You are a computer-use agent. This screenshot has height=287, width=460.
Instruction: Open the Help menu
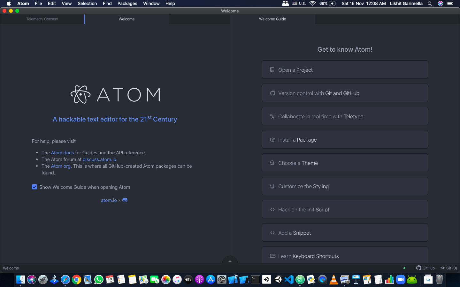coord(170,4)
